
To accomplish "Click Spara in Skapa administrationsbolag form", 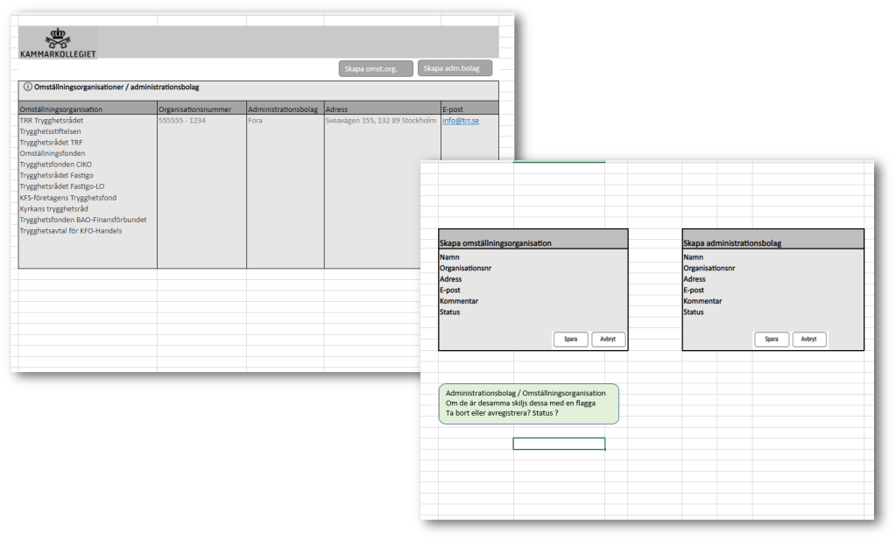I will tap(772, 340).
